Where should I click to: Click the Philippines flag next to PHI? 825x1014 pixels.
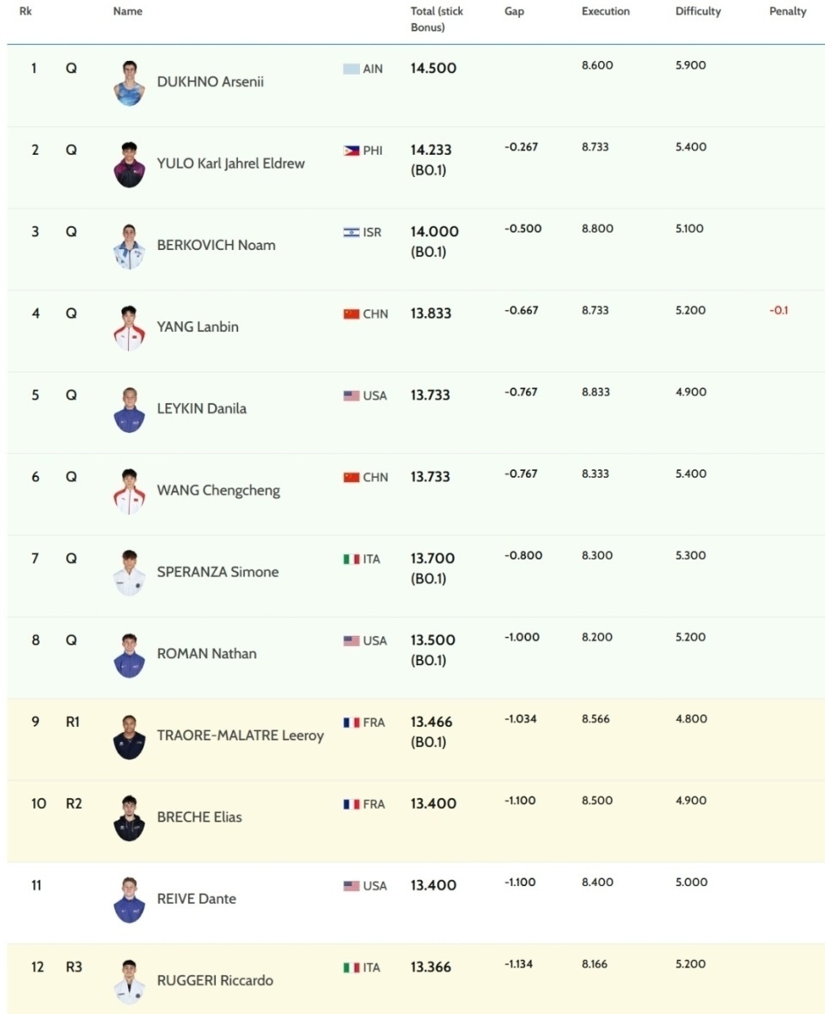click(x=351, y=150)
